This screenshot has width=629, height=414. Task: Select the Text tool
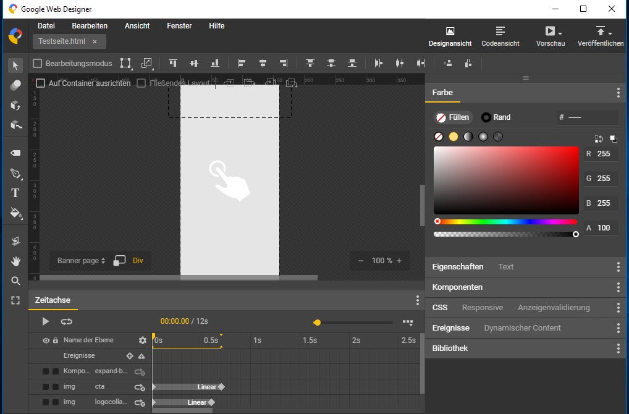(x=15, y=193)
